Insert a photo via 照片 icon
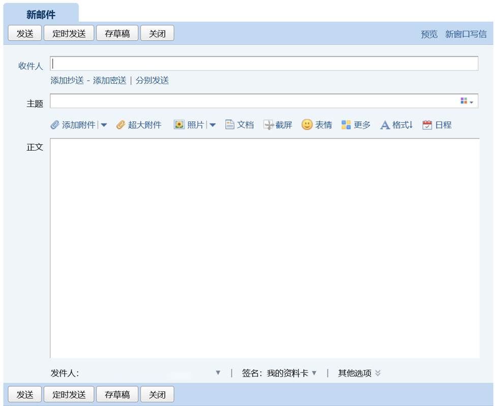Screen dimensions: 495x406 (179, 125)
